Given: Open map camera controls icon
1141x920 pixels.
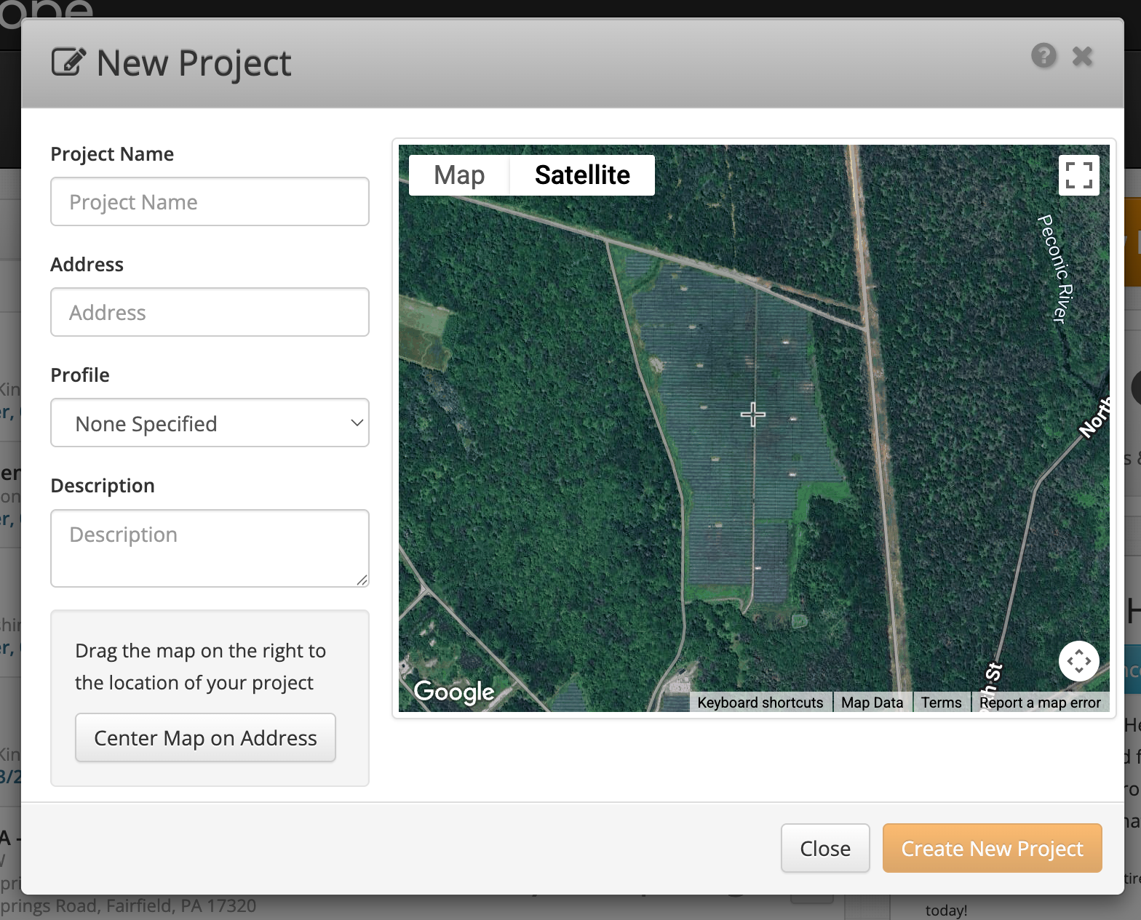Looking at the screenshot, I should [x=1078, y=661].
